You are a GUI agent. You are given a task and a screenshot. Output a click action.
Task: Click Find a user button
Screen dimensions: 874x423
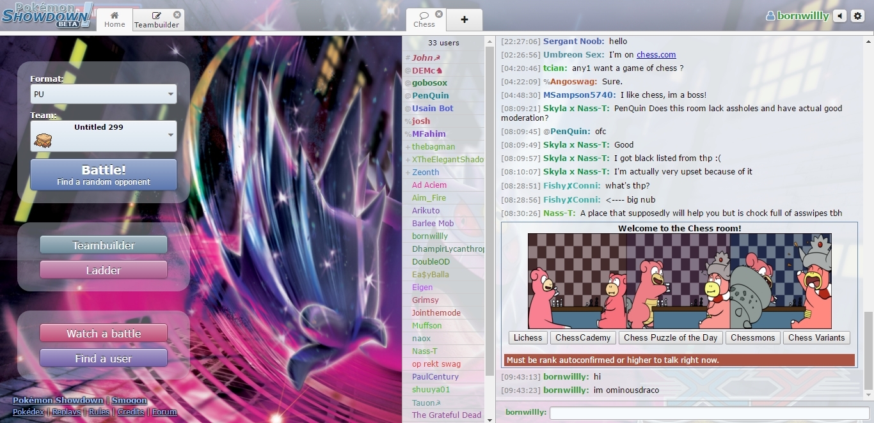pyautogui.click(x=104, y=358)
